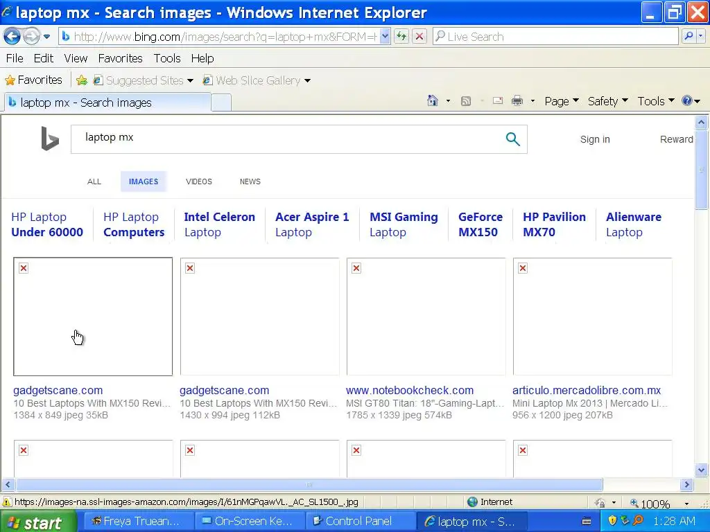Viewport: 710px width, 532px height.
Task: Click Add to Favorites Bar star icon
Action: 82,80
